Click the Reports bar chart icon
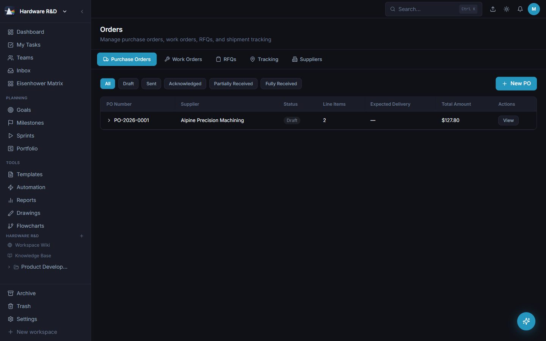 coord(11,200)
